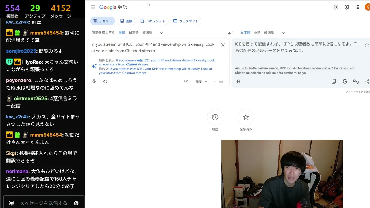This screenshot has height=208, width=370.
Task: Select the 画像 translation mode tab
Action: [126, 21]
